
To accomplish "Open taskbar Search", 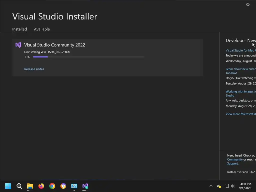I will [x=19, y=186].
